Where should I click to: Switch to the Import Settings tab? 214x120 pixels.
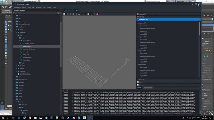[148, 88]
